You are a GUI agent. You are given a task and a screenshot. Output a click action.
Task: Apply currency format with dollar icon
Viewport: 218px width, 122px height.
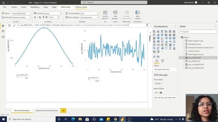tap(35, 17)
